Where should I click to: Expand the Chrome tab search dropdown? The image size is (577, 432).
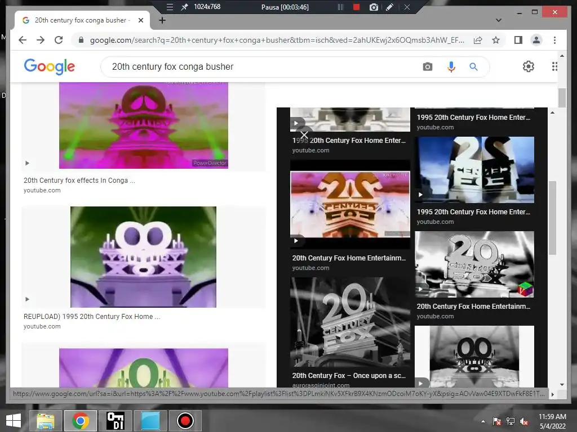[499, 20]
